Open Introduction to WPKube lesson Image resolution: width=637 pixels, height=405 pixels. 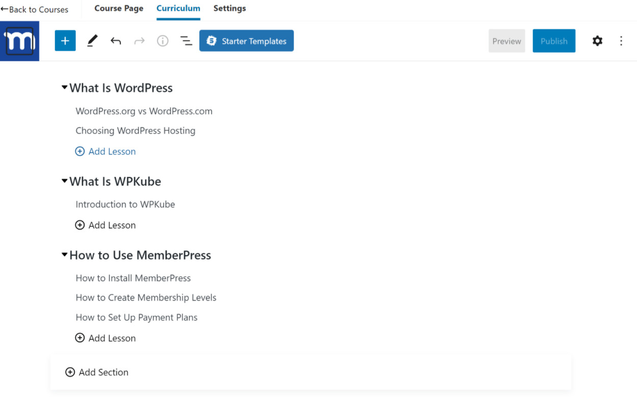point(125,205)
